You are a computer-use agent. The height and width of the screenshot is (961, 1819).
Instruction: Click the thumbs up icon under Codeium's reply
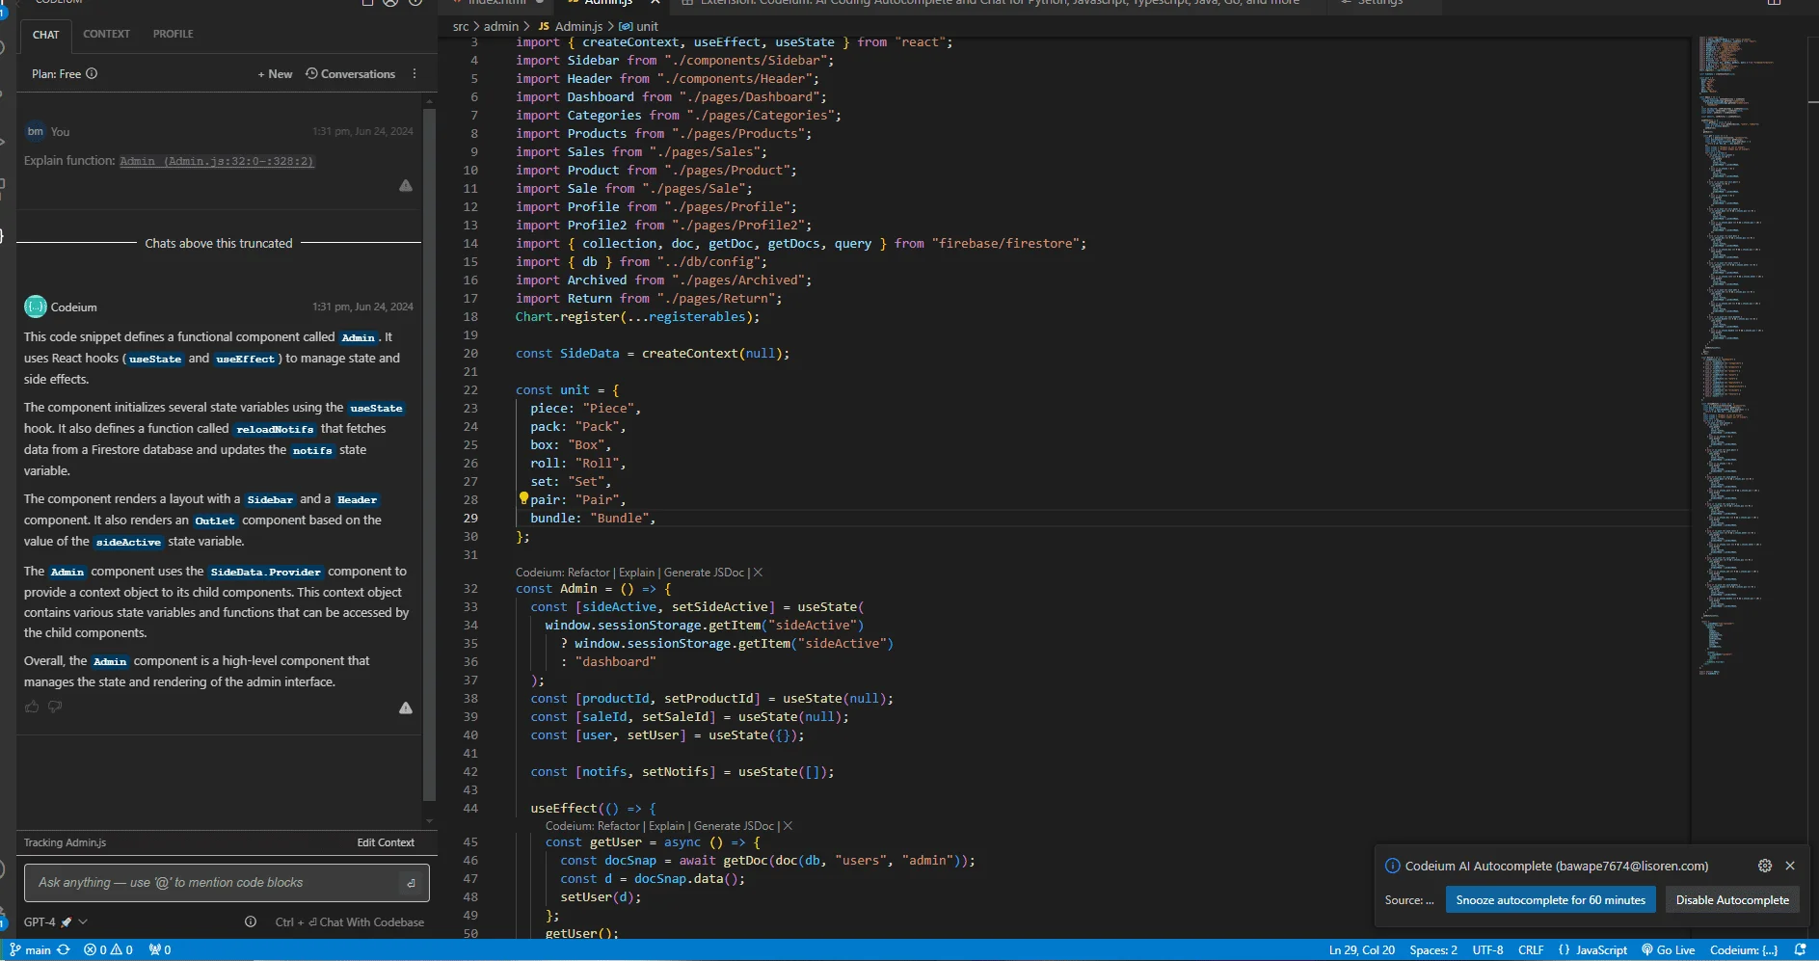click(32, 707)
